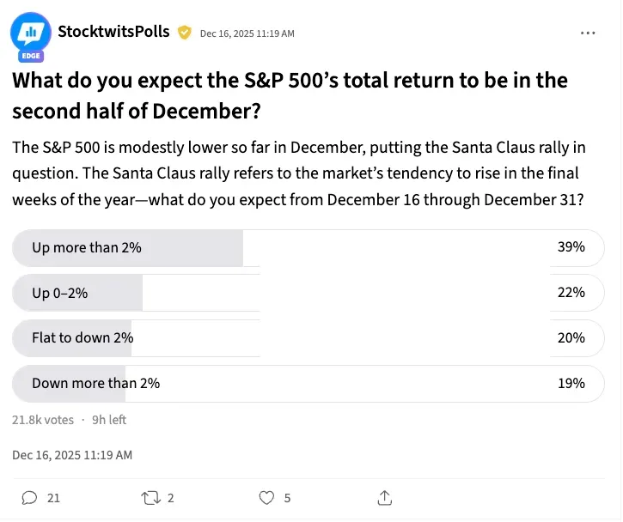Repost using the repost arrows icon
Image resolution: width=623 pixels, height=522 pixels.
152,497
